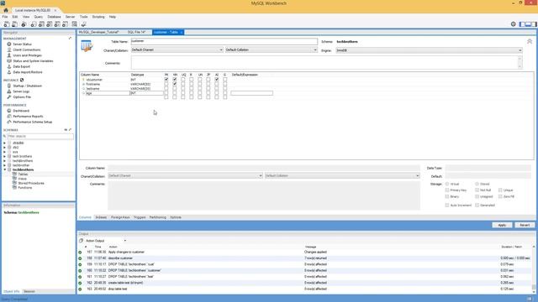Open the Database menu
Image resolution: width=538 pixels, height=302 pixels.
54,17
